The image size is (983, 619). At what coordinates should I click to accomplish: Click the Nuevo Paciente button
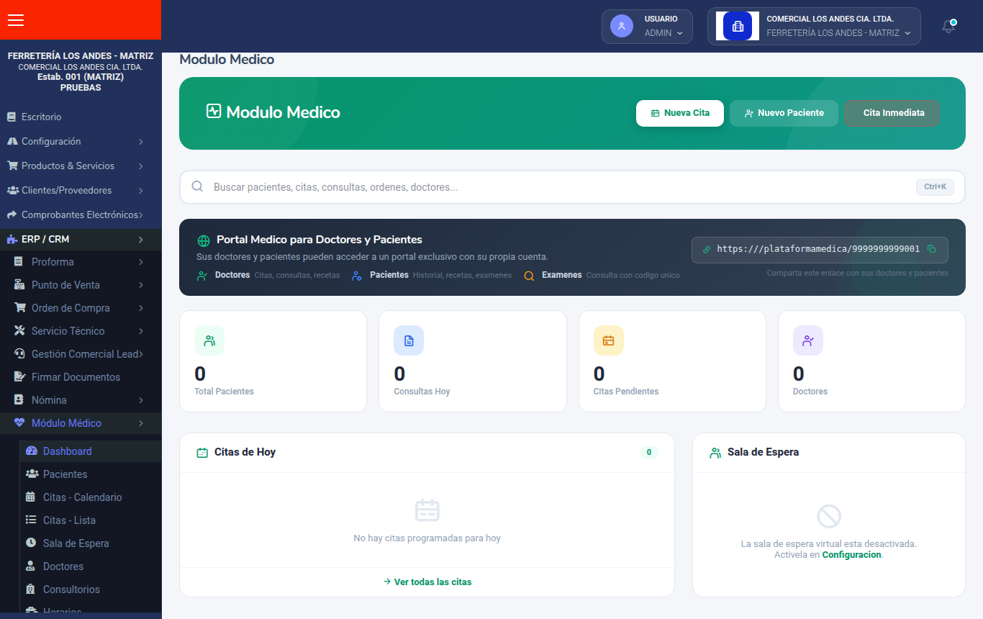[x=784, y=113]
